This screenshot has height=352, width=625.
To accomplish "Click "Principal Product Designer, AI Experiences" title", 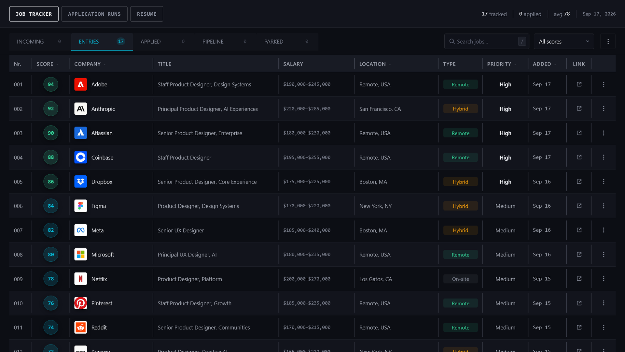I will click(208, 109).
